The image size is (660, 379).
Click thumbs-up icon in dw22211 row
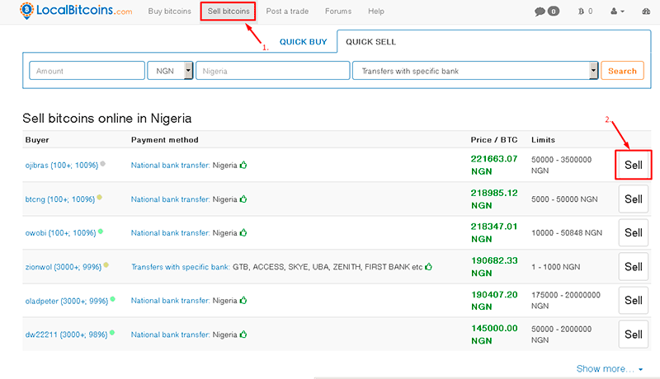coord(243,335)
